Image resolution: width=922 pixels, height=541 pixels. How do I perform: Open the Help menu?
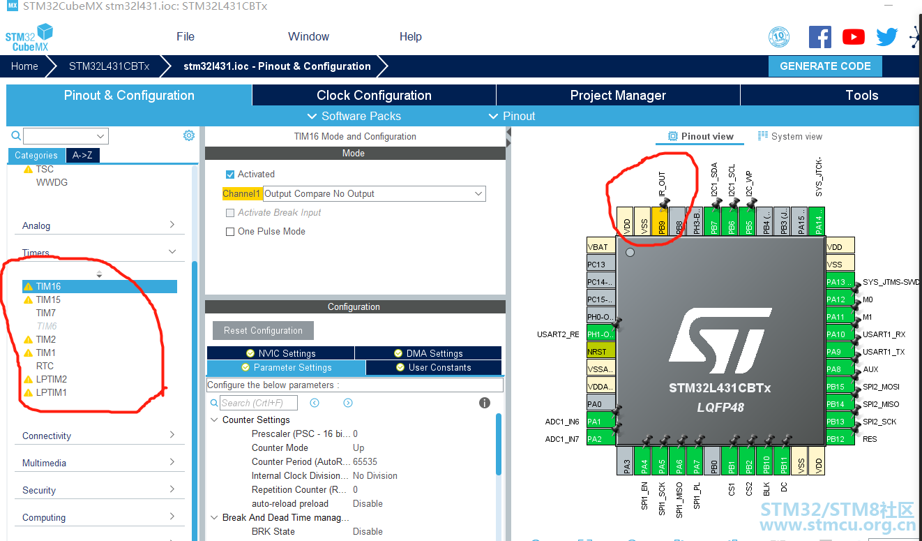410,37
